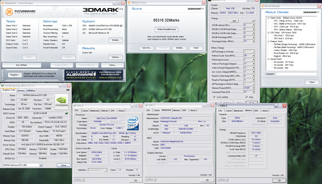Open the Command Rate (CR) dropdown in MemSet

[253, 92]
